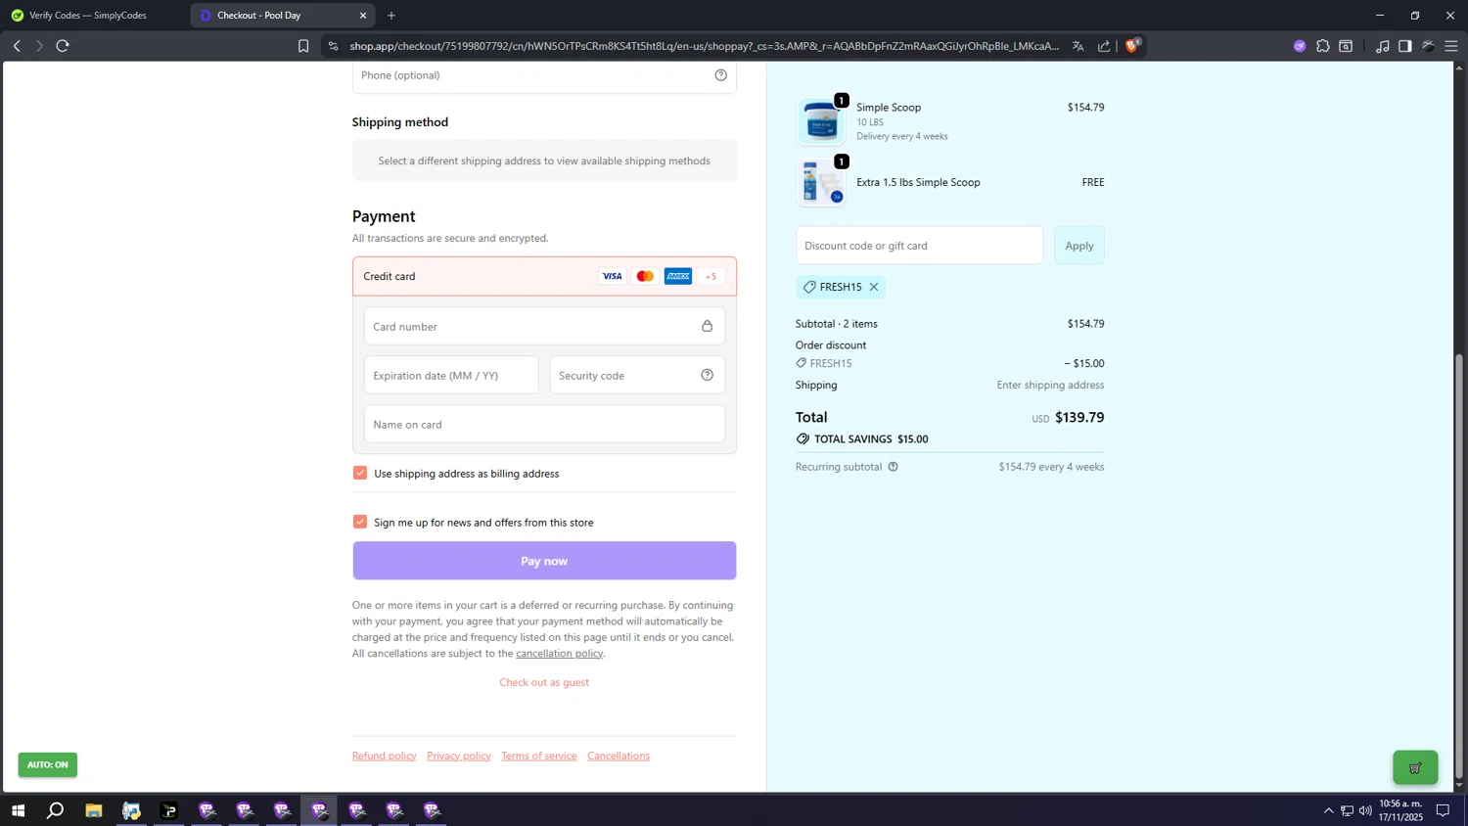The height and width of the screenshot is (826, 1468).
Task: Open the Terms of service link
Action: point(539,756)
